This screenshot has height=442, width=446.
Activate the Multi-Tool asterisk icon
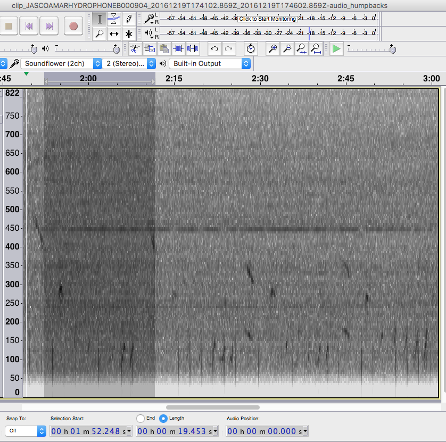(128, 34)
